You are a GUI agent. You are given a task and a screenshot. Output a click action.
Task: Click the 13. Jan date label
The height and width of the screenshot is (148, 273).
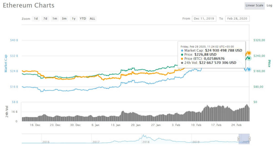click(x=116, y=125)
